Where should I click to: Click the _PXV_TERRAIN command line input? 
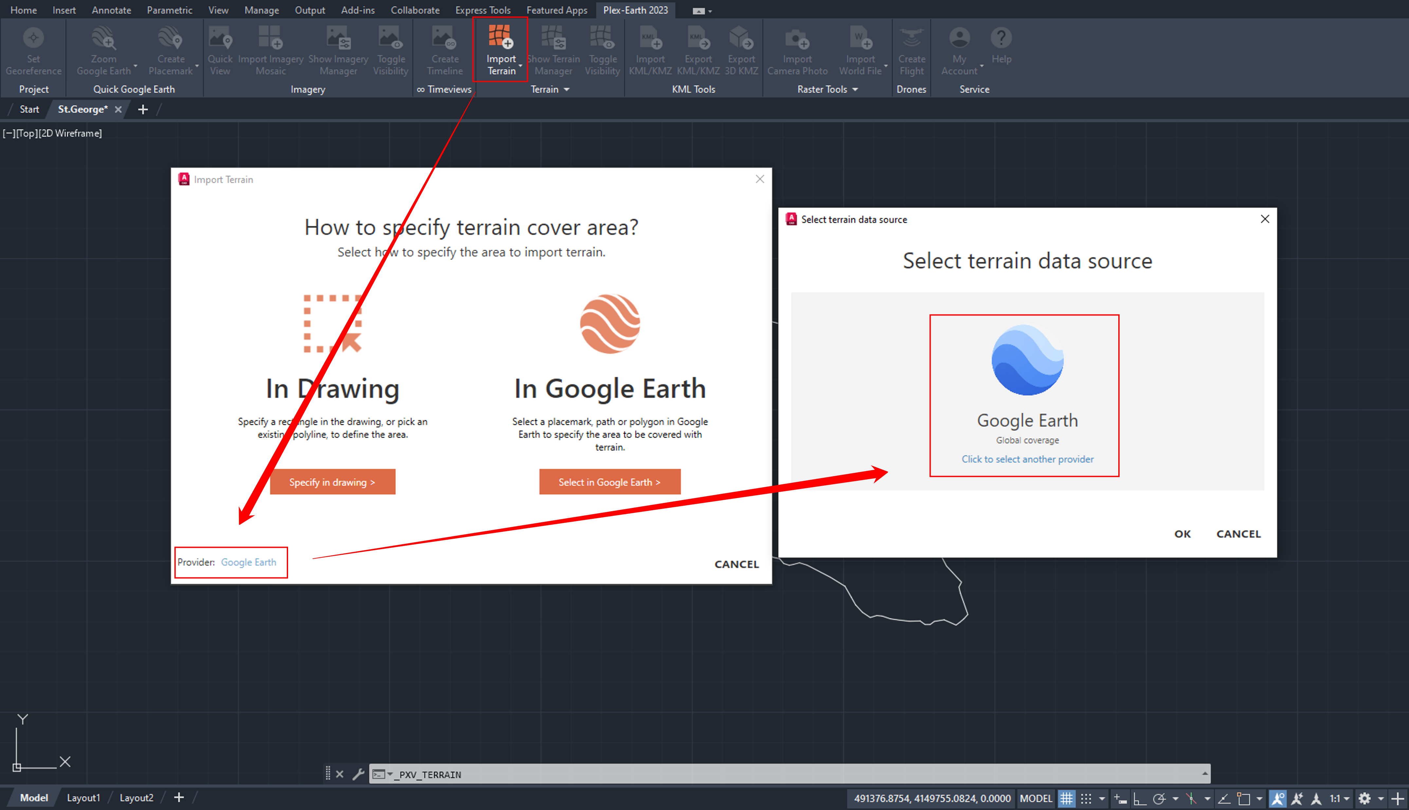click(x=790, y=774)
